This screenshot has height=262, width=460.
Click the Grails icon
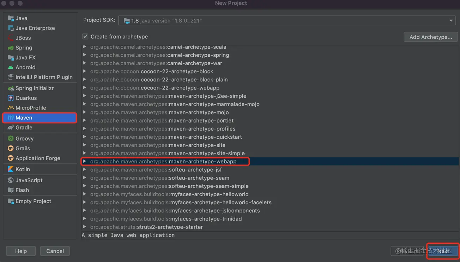click(x=11, y=149)
